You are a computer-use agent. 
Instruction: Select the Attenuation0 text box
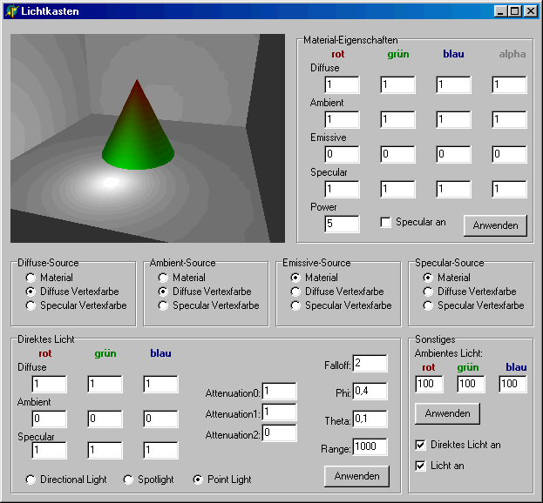[279, 392]
